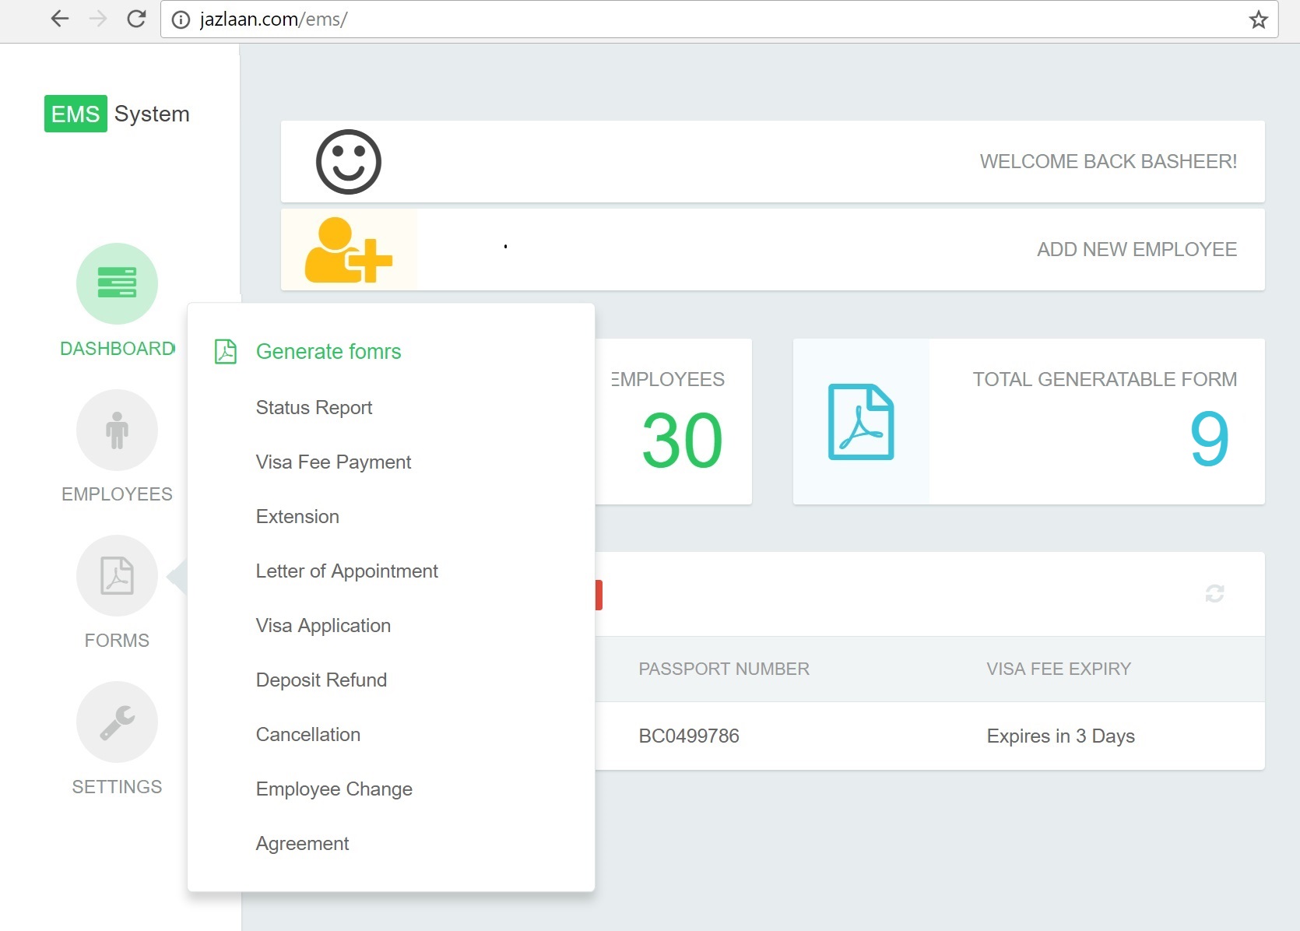Screen dimensions: 1300x931
Task: Click the browser address bar URL
Action: coord(273,20)
